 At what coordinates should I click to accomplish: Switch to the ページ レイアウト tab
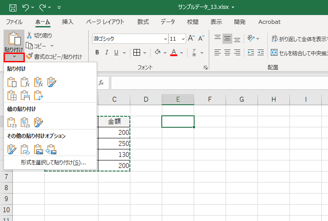click(105, 22)
